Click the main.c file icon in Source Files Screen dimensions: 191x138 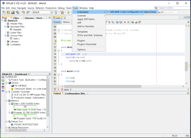(x=11, y=38)
